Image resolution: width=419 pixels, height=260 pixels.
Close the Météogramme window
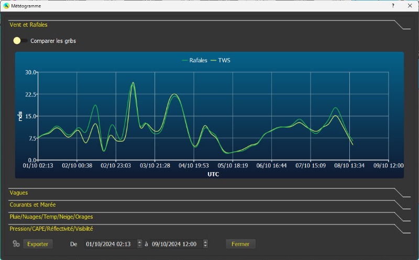[x=410, y=6]
